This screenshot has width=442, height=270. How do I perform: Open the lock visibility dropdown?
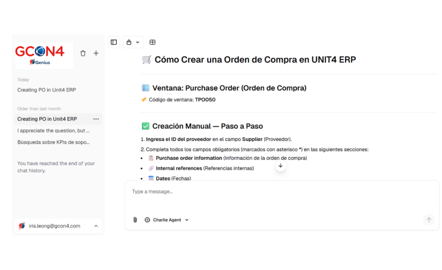point(133,42)
